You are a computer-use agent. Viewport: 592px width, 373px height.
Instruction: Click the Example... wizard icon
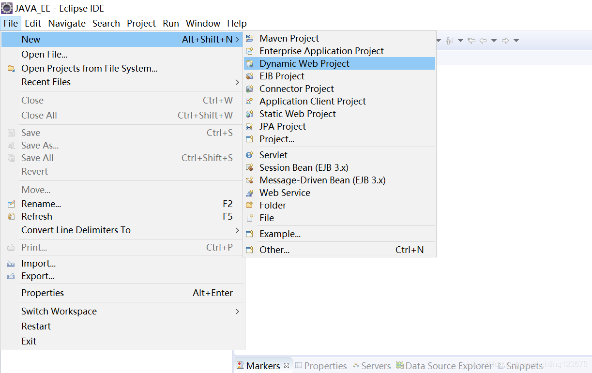250,234
